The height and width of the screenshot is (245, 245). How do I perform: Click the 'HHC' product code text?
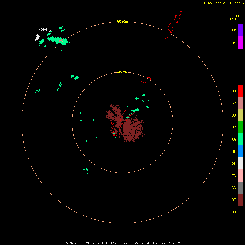[x=239, y=16]
